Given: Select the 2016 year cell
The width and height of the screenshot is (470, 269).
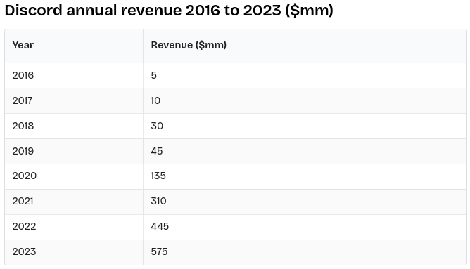Looking at the screenshot, I should click(x=74, y=75).
